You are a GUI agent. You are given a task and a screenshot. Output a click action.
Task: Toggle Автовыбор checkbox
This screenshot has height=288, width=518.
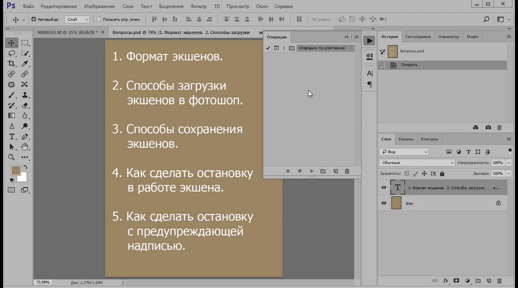click(x=34, y=19)
